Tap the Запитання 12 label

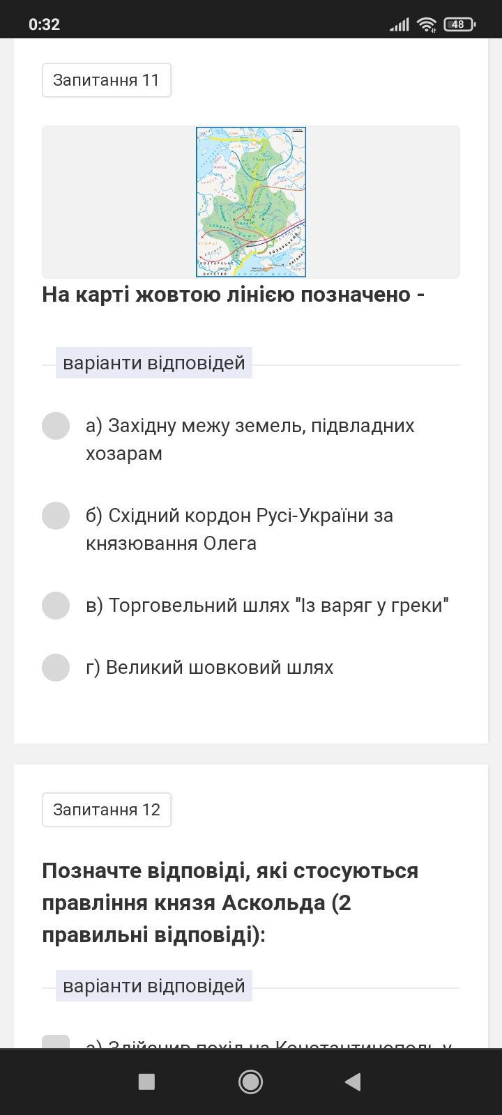click(x=107, y=810)
